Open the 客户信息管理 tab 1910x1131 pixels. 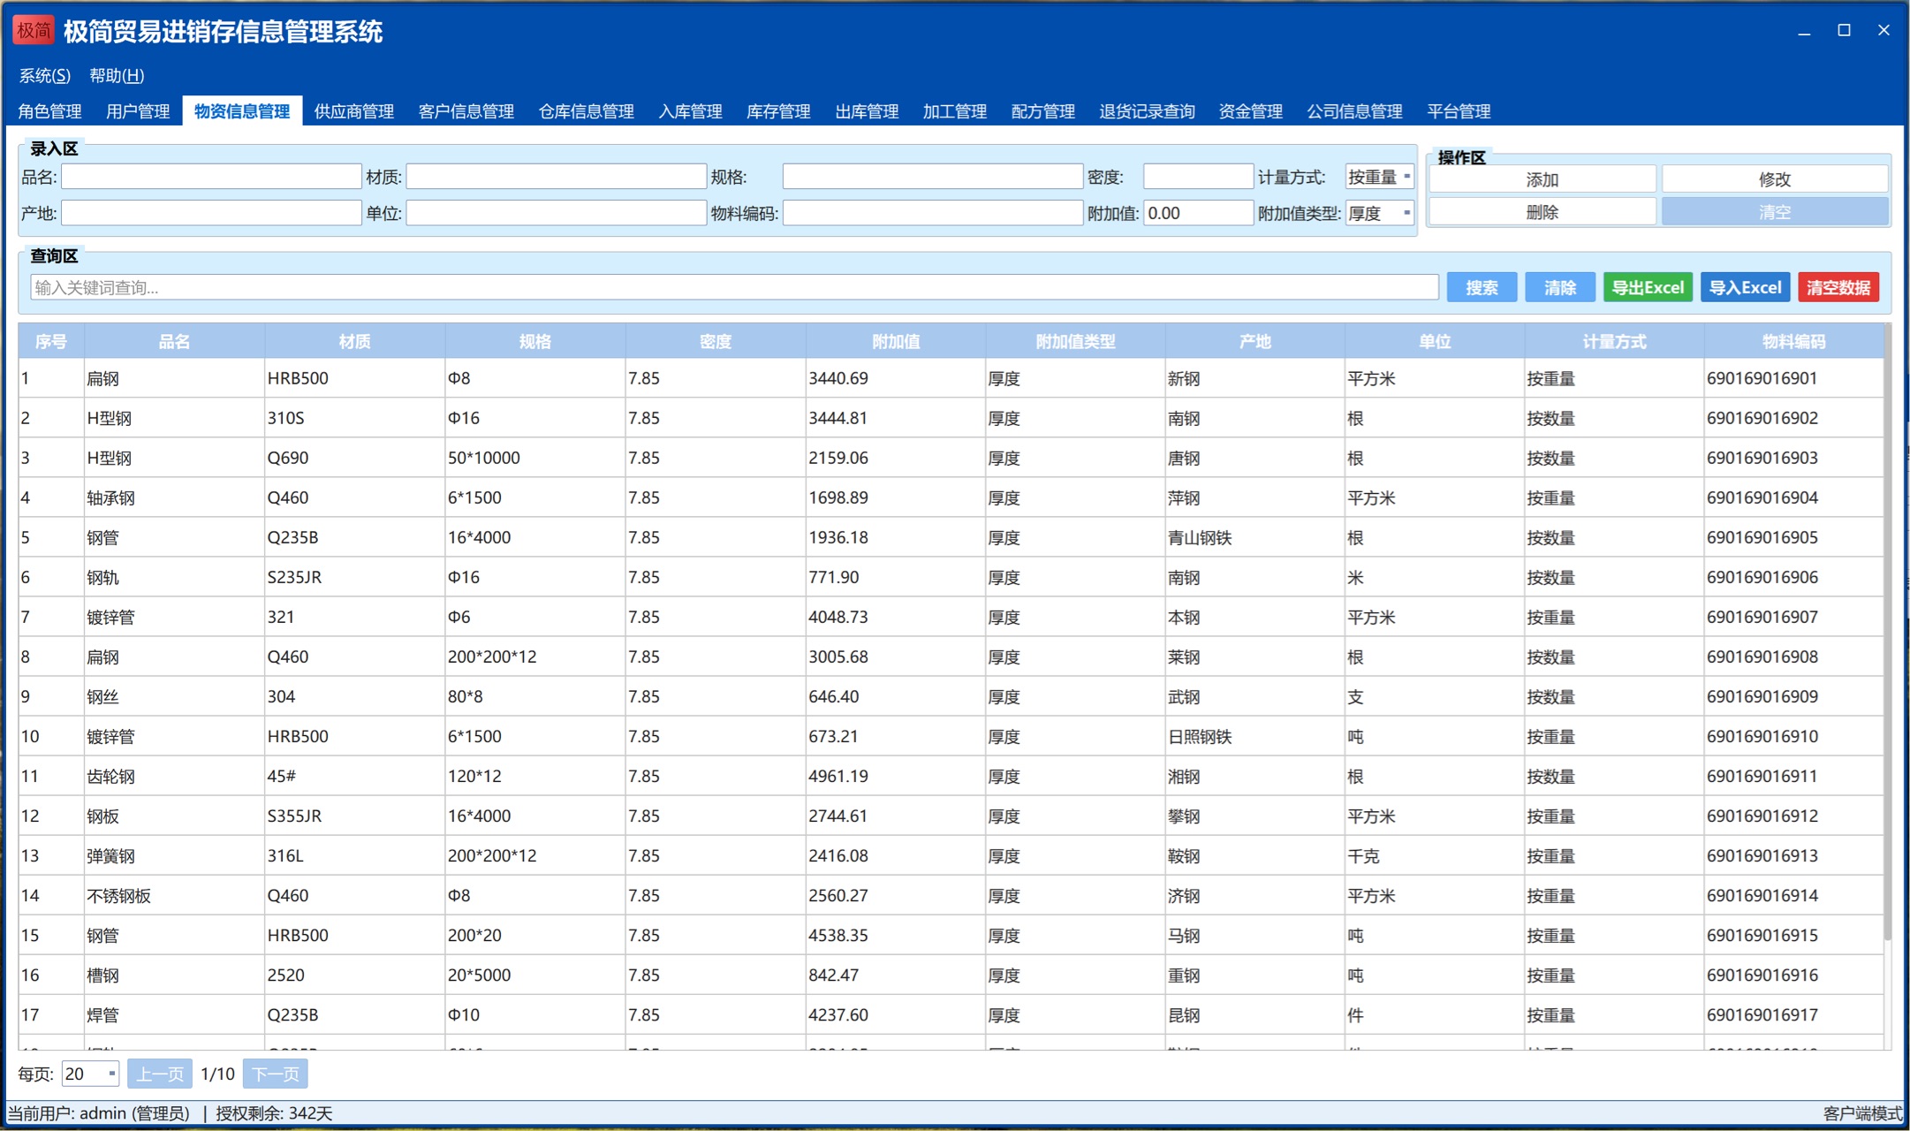[x=466, y=111]
